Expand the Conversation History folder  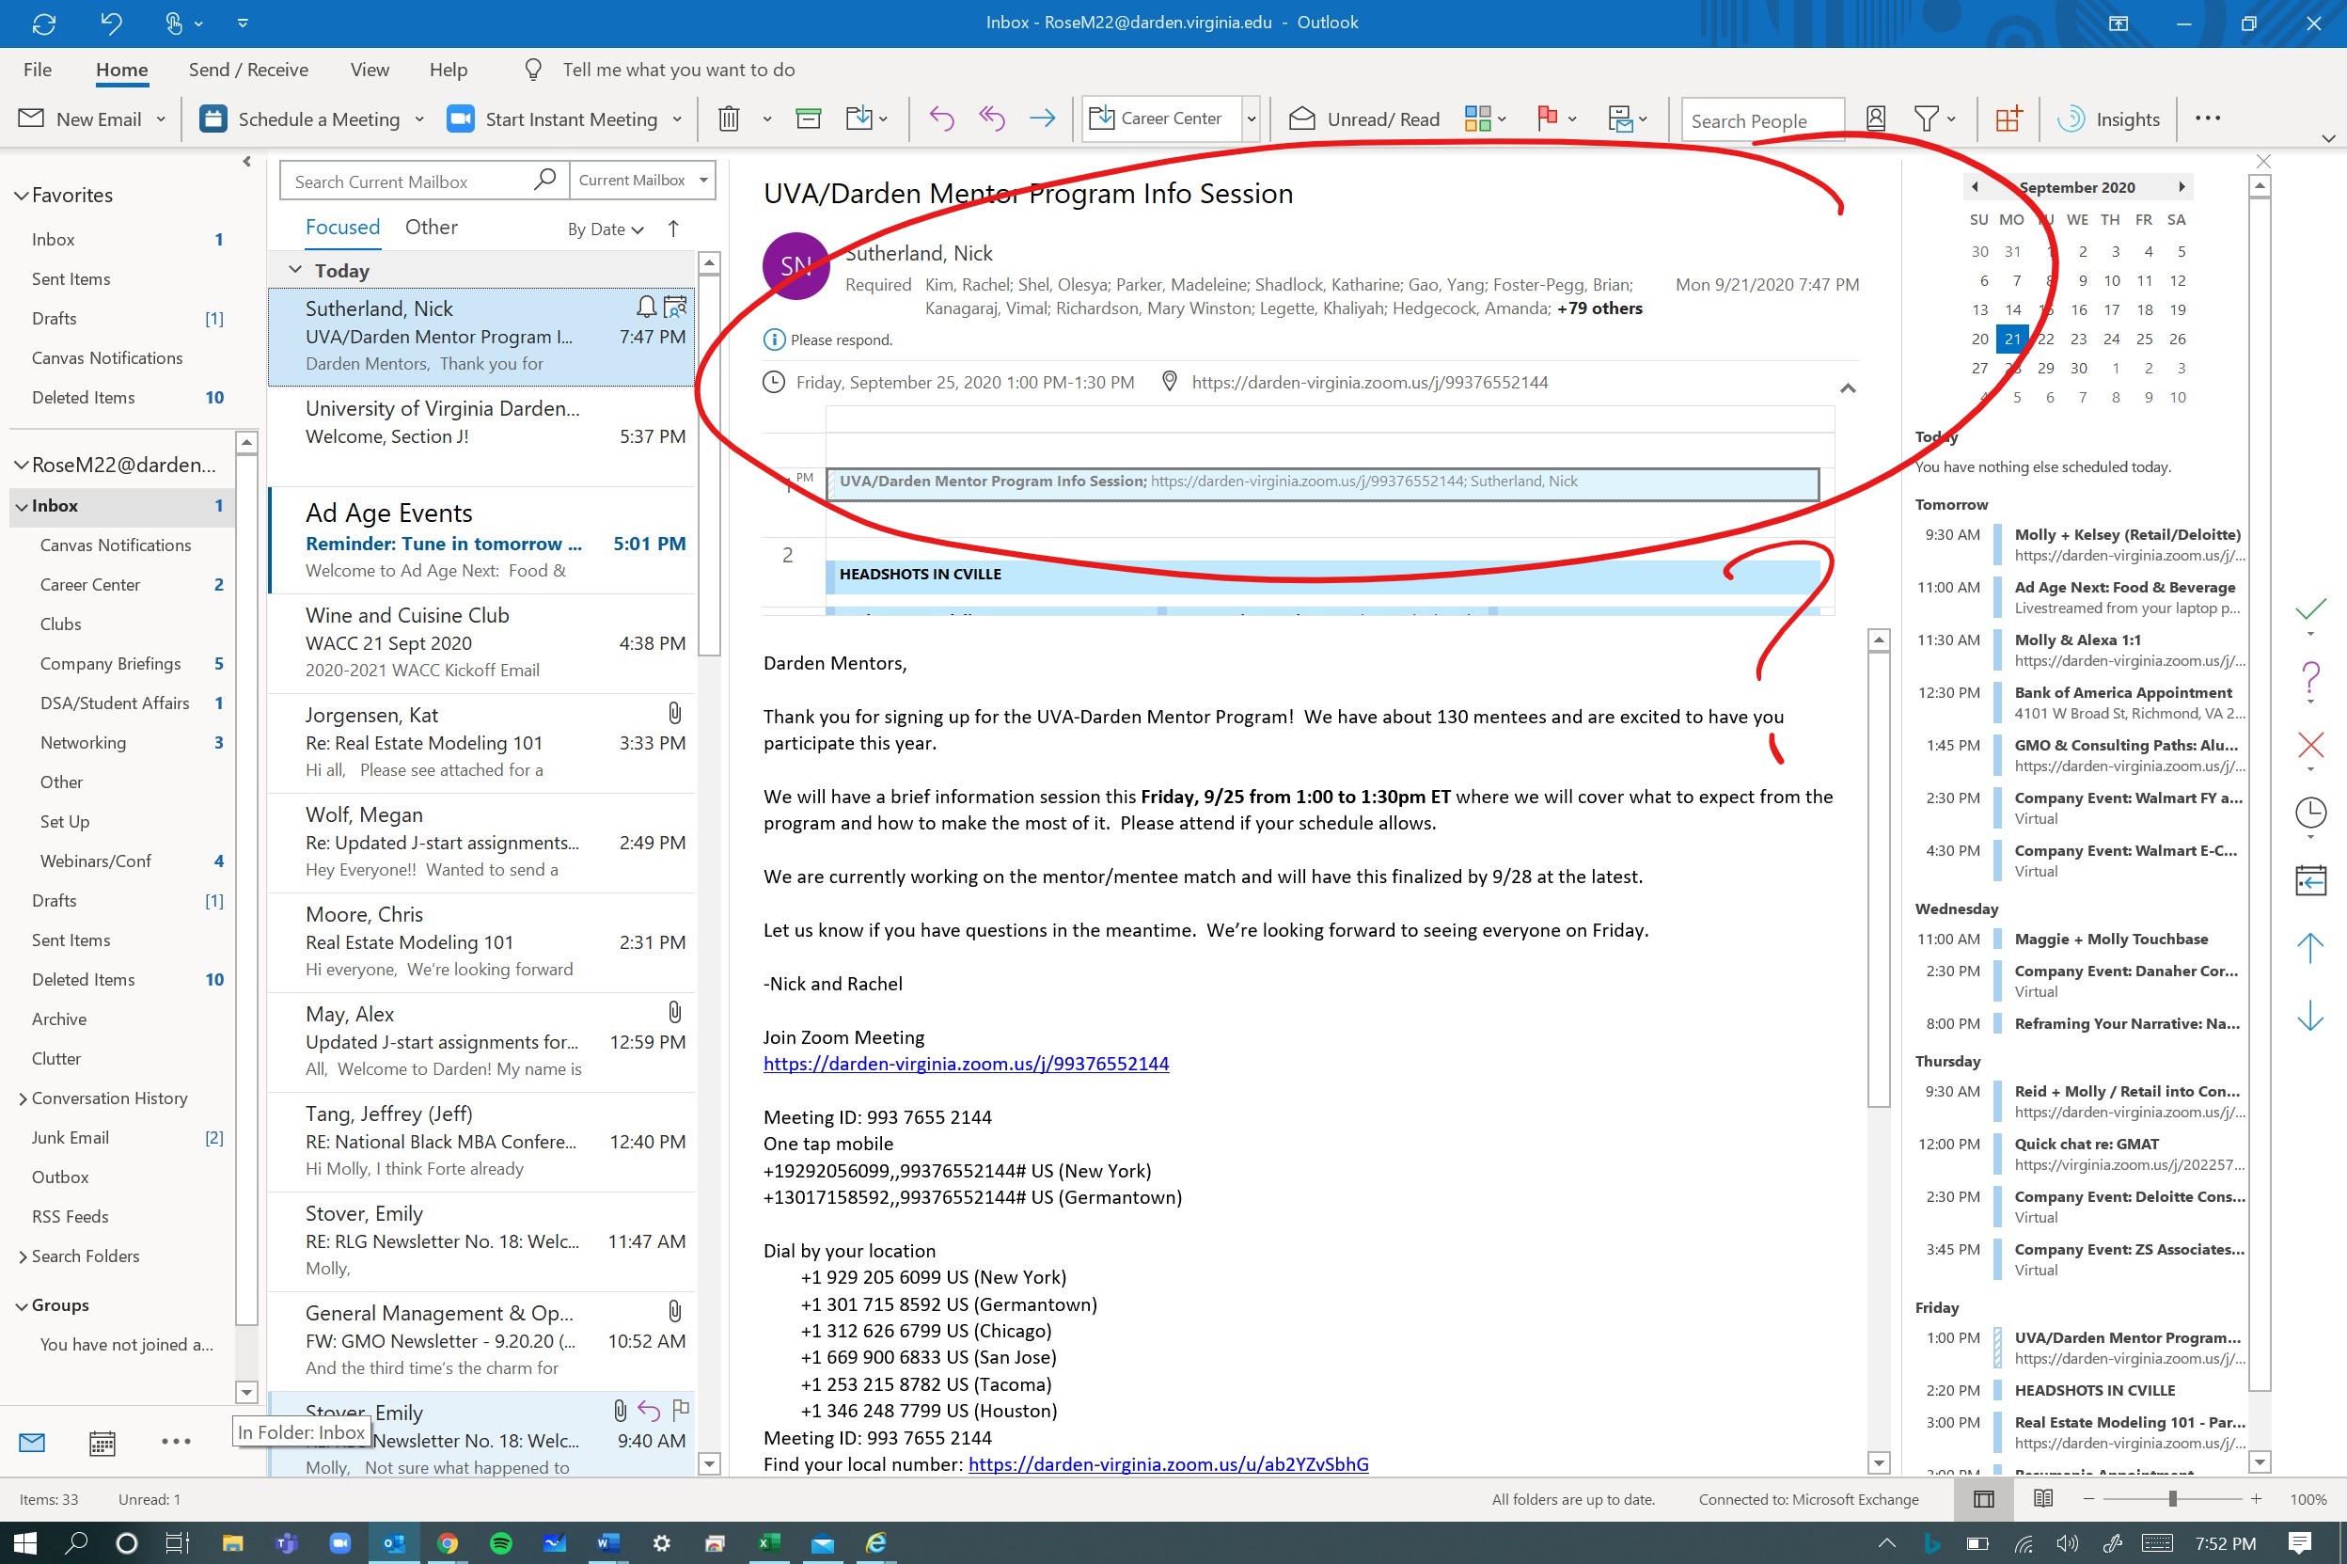(x=22, y=1098)
